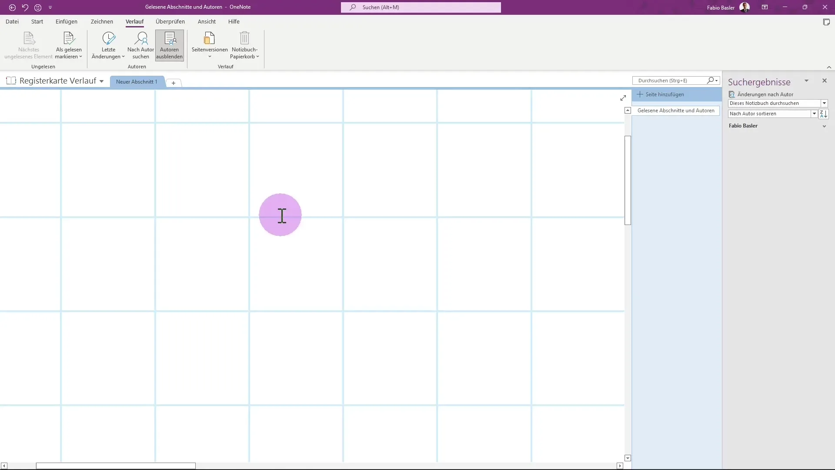The width and height of the screenshot is (835, 470).
Task: Expand Fabio Basler author results
Action: tap(824, 126)
